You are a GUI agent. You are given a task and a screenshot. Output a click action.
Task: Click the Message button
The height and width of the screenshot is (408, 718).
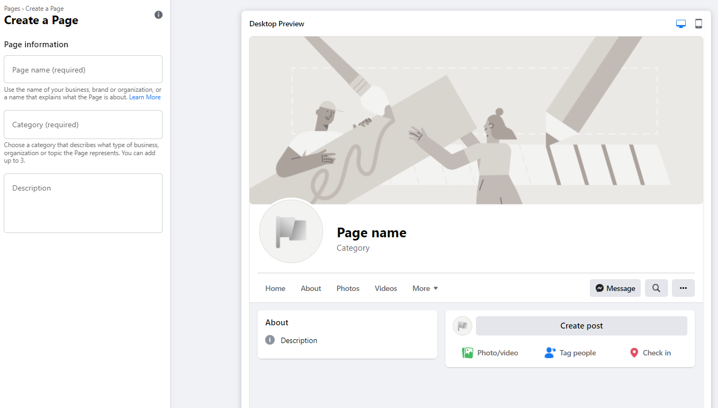click(x=615, y=288)
